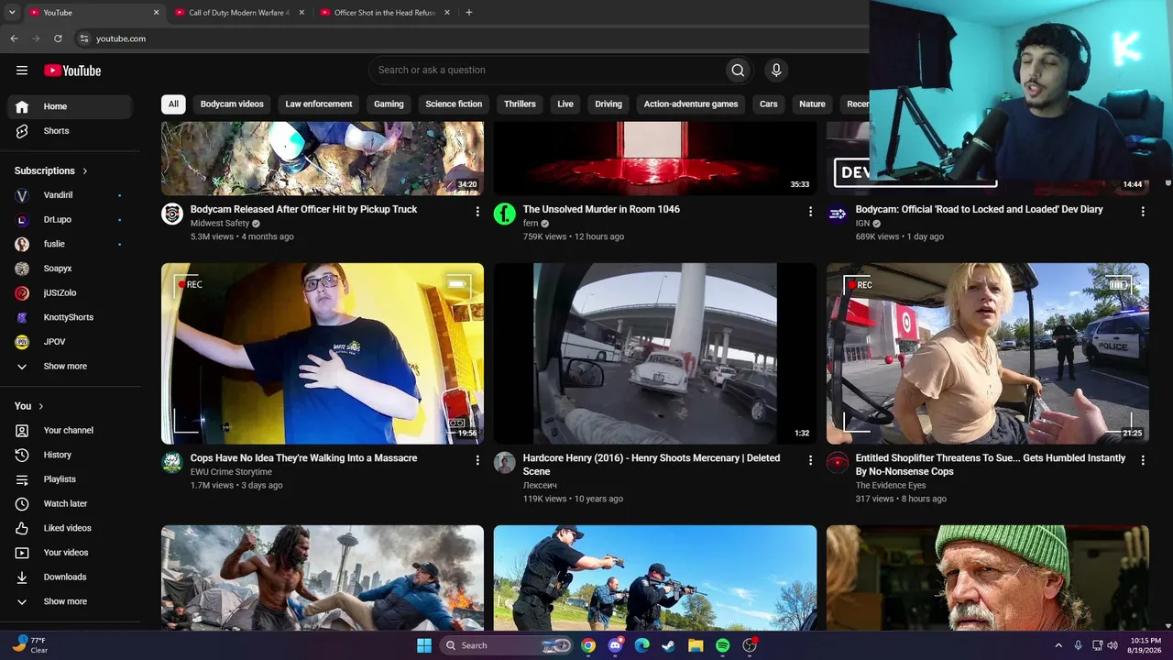The image size is (1173, 660).
Task: Open the fern channel avatar
Action: coord(505,214)
